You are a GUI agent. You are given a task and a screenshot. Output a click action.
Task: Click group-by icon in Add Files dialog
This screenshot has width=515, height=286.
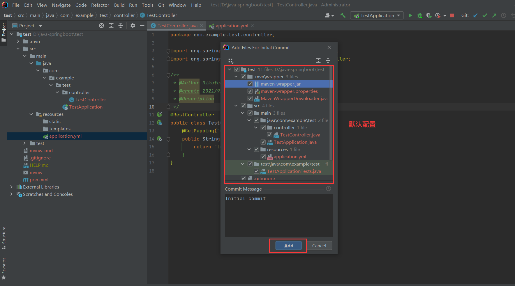click(x=231, y=61)
